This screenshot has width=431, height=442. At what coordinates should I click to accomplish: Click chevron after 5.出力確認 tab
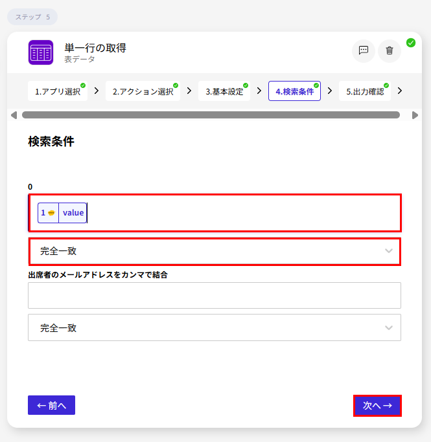click(400, 91)
